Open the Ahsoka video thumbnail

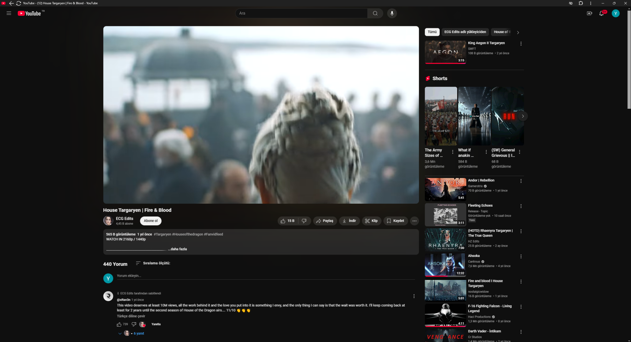point(445,265)
